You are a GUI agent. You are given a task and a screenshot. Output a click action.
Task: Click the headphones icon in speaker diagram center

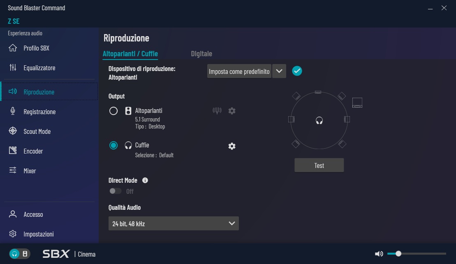(x=319, y=120)
